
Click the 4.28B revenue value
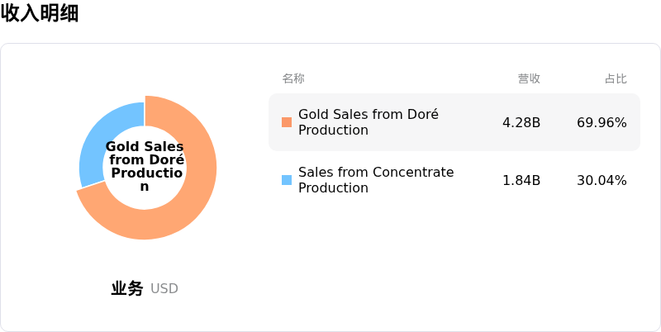point(521,122)
